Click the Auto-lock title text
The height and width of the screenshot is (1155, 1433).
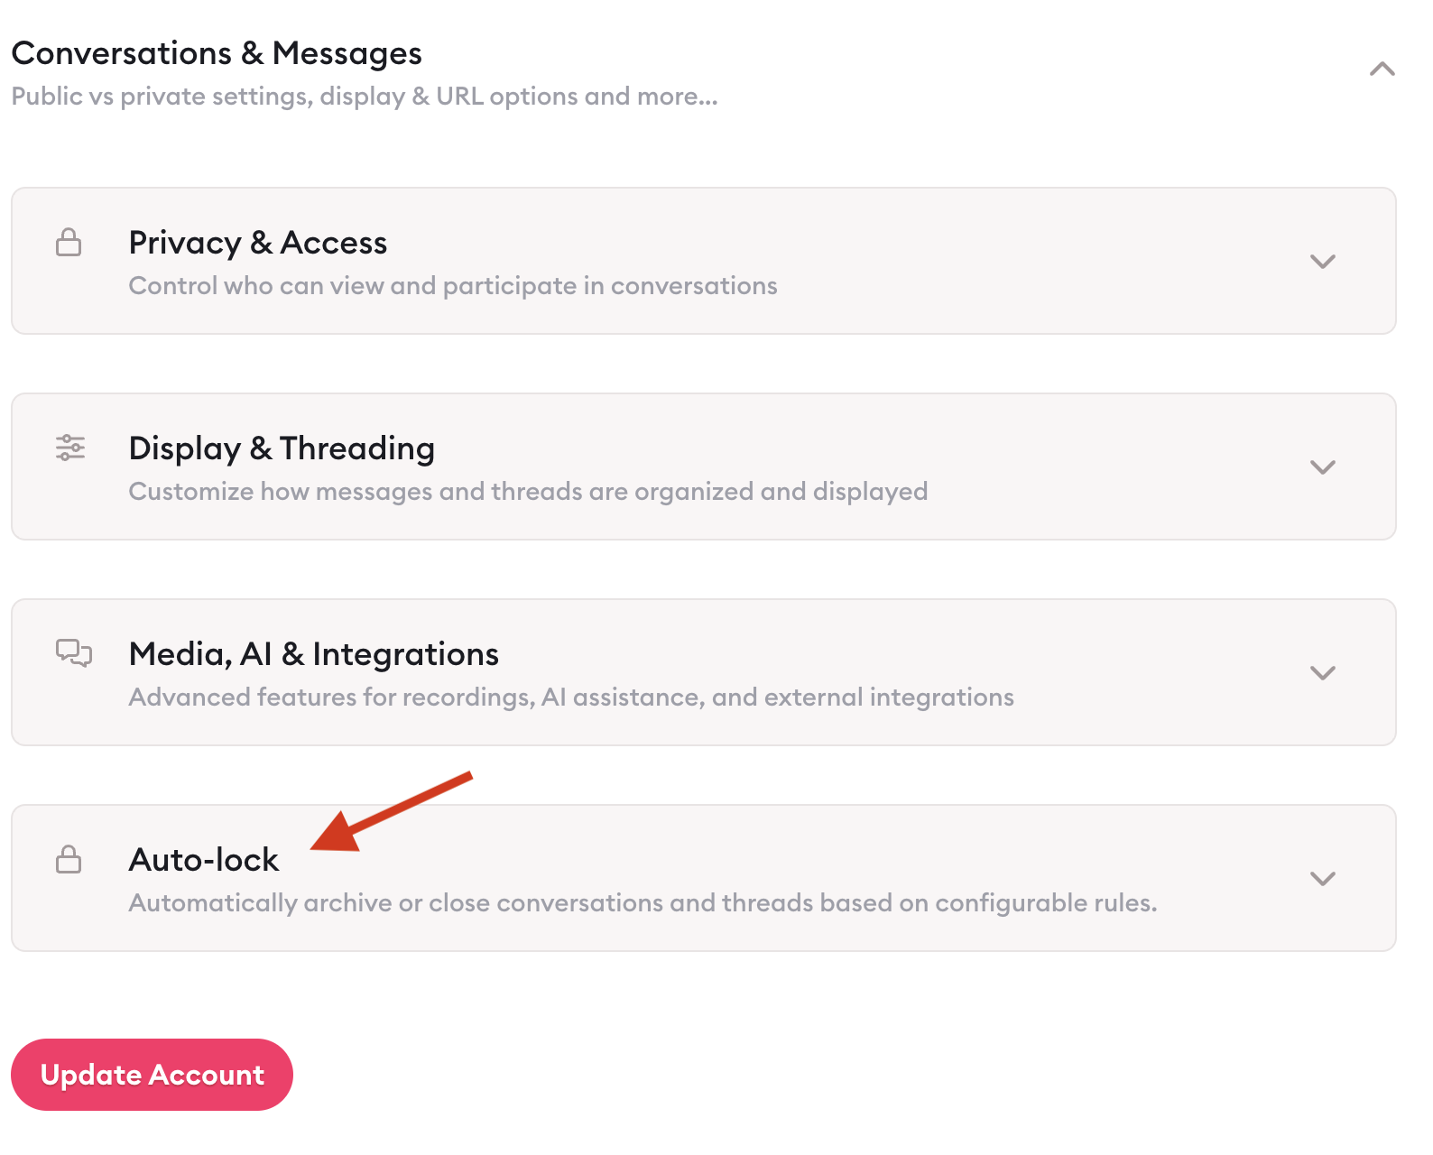pyautogui.click(x=204, y=860)
